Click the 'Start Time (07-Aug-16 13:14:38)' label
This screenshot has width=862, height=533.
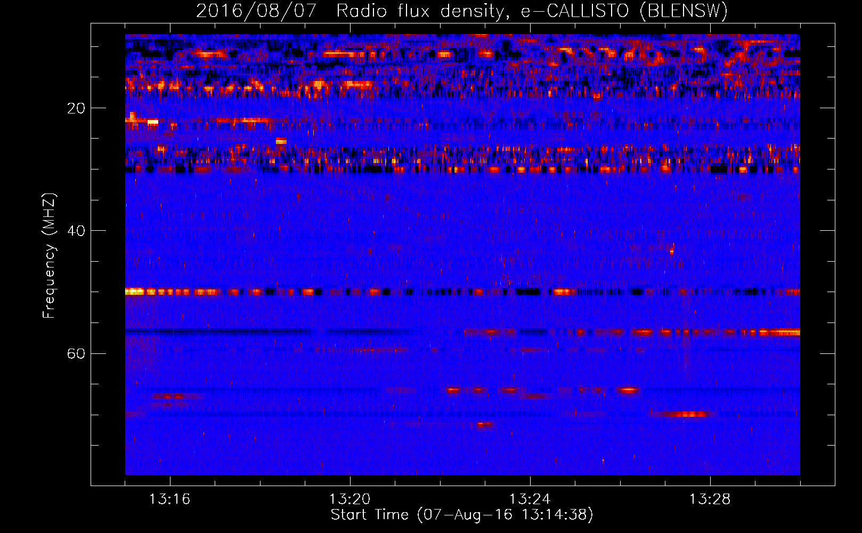(x=462, y=515)
